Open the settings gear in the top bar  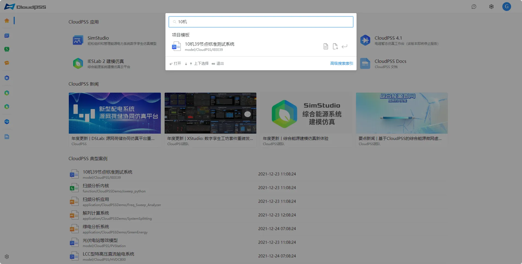point(491,7)
